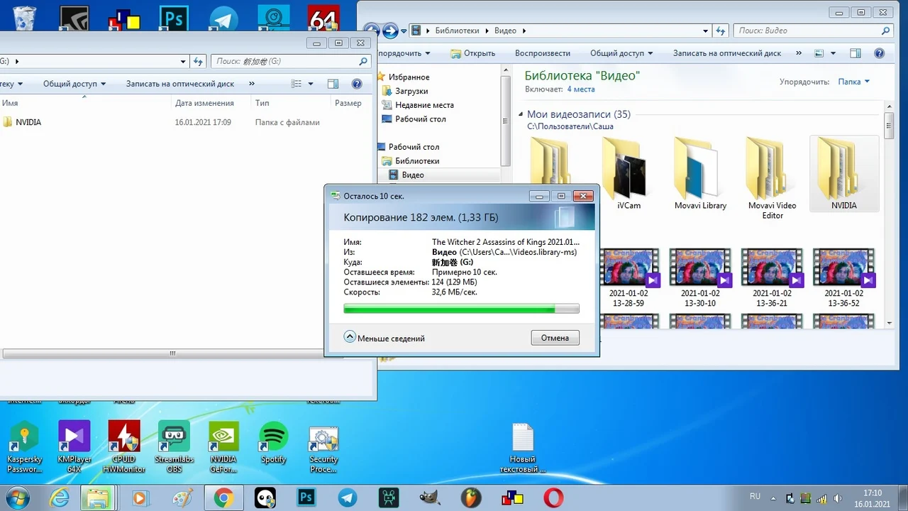Cancel the copy with "Отмена"
The height and width of the screenshot is (511, 908).
point(555,338)
